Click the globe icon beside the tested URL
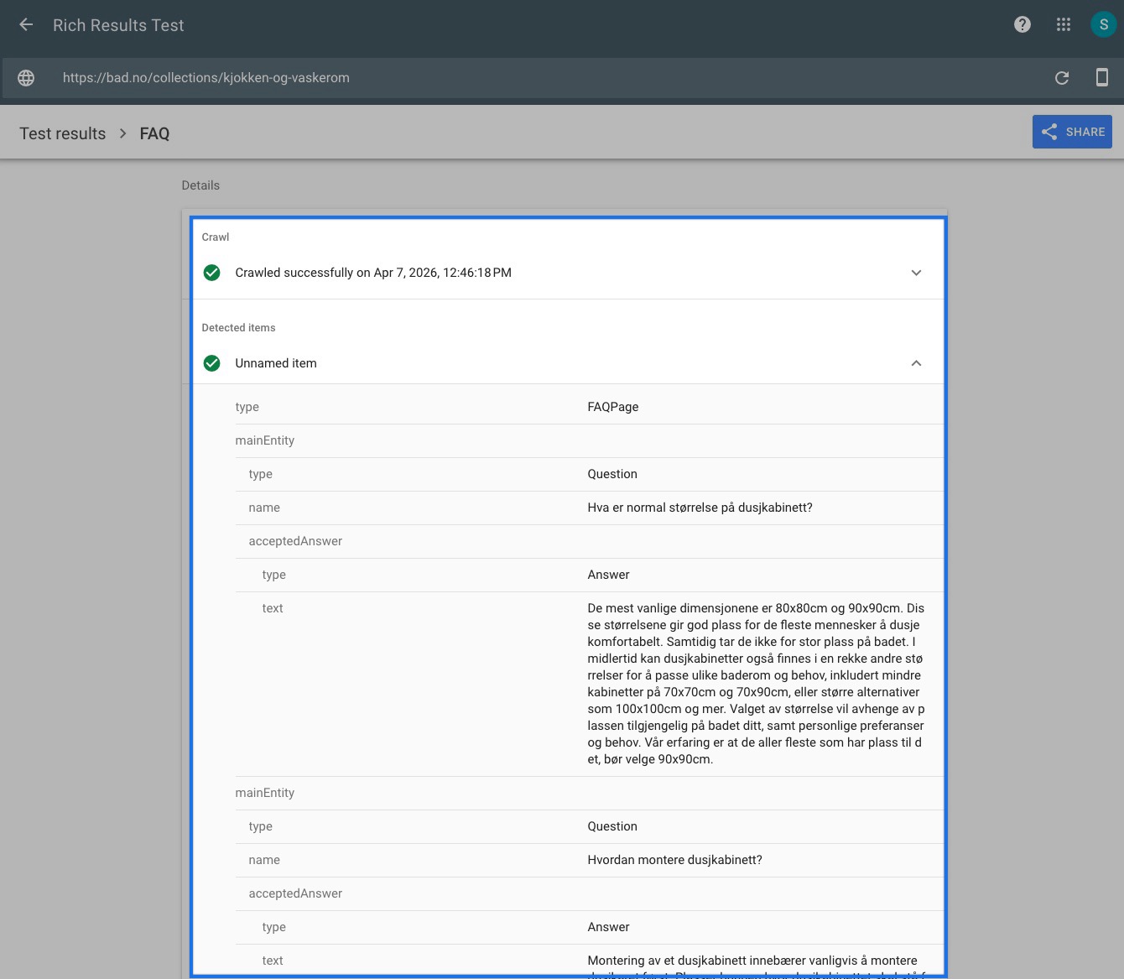 [25, 77]
